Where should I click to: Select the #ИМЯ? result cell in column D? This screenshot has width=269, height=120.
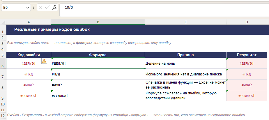(x=247, y=85)
